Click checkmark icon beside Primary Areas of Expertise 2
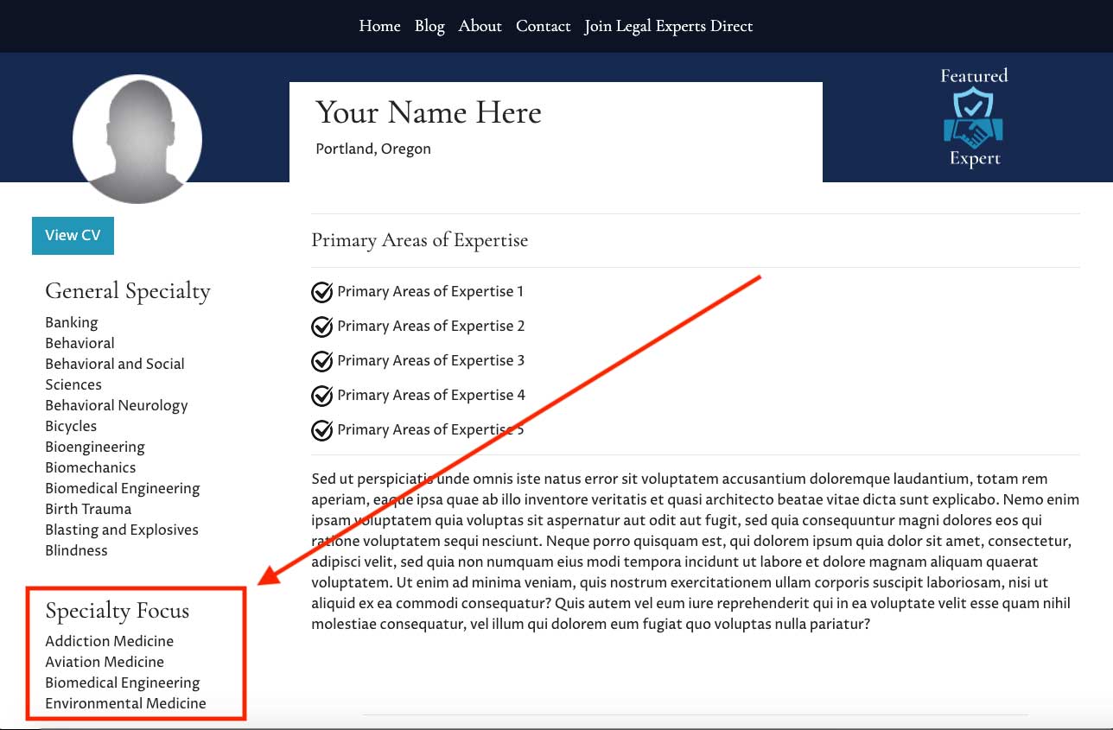Viewport: 1113px width, 730px height. 321,327
